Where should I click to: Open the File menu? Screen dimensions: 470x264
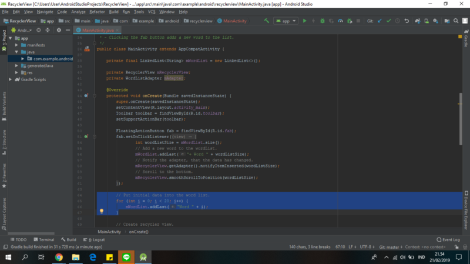5,12
